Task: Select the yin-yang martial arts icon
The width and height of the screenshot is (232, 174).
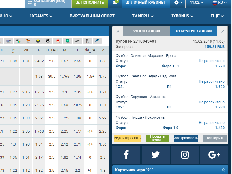Action: coord(48,41)
